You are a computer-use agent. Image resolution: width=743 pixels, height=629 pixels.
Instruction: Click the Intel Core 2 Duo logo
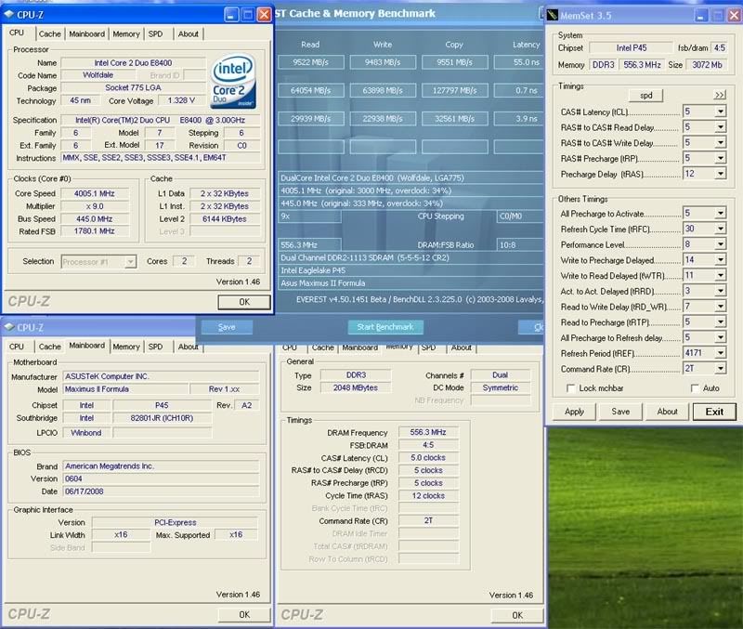(x=233, y=81)
